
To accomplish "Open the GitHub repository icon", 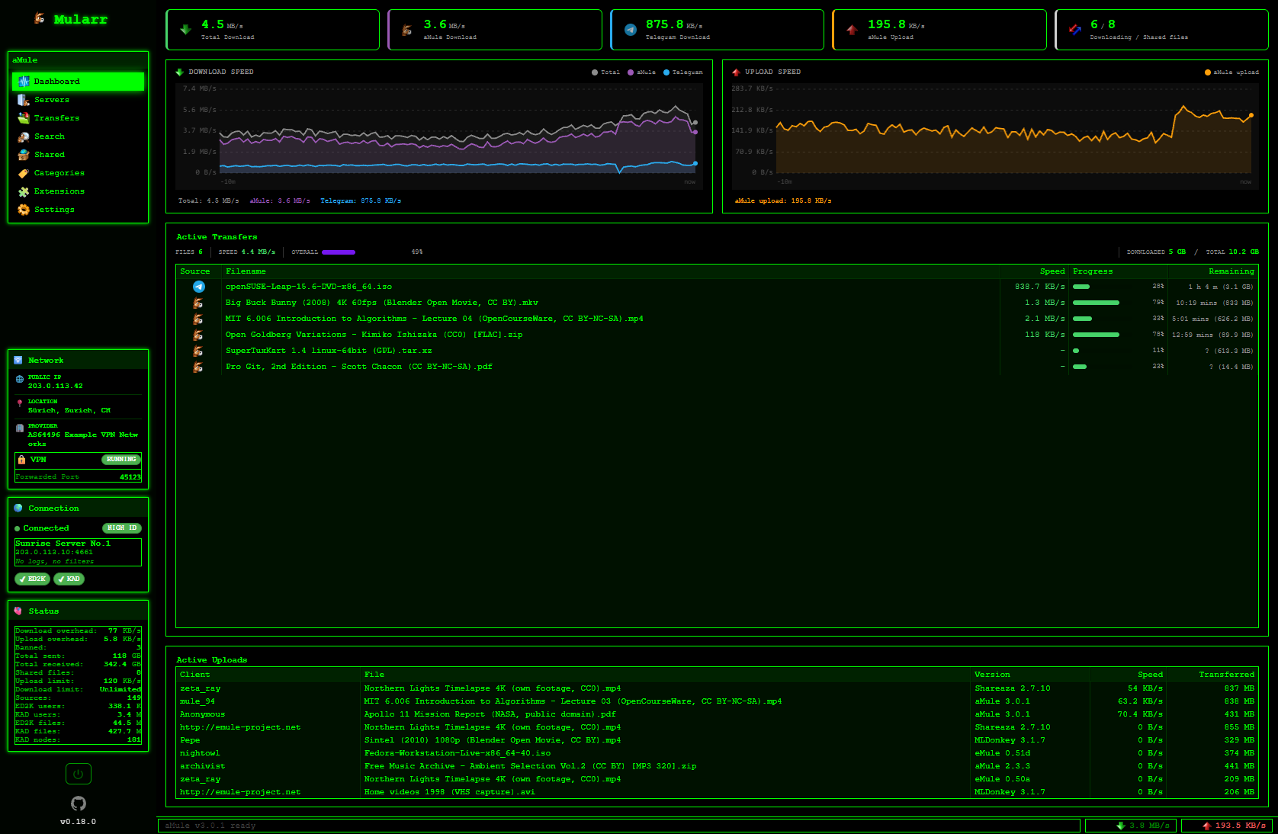I will tap(79, 804).
